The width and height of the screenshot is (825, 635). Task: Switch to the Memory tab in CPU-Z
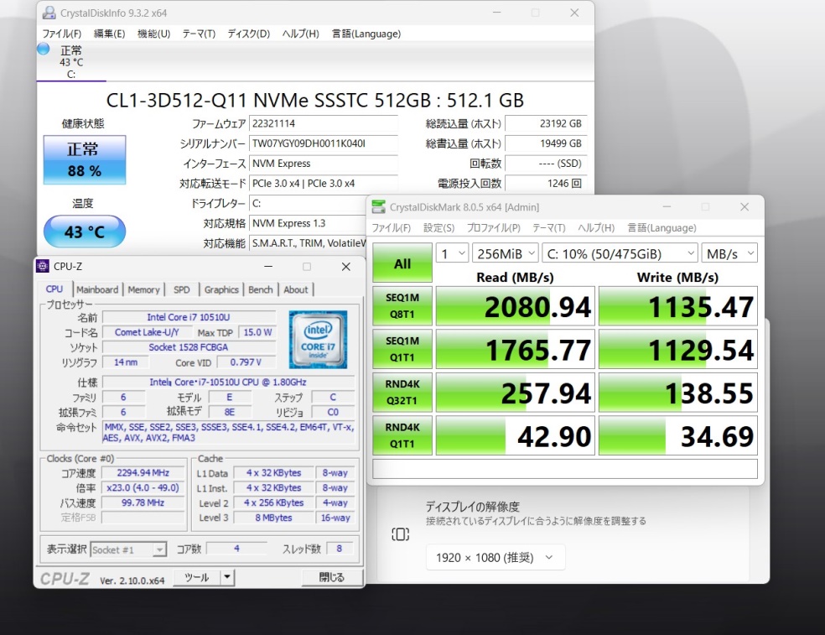143,289
